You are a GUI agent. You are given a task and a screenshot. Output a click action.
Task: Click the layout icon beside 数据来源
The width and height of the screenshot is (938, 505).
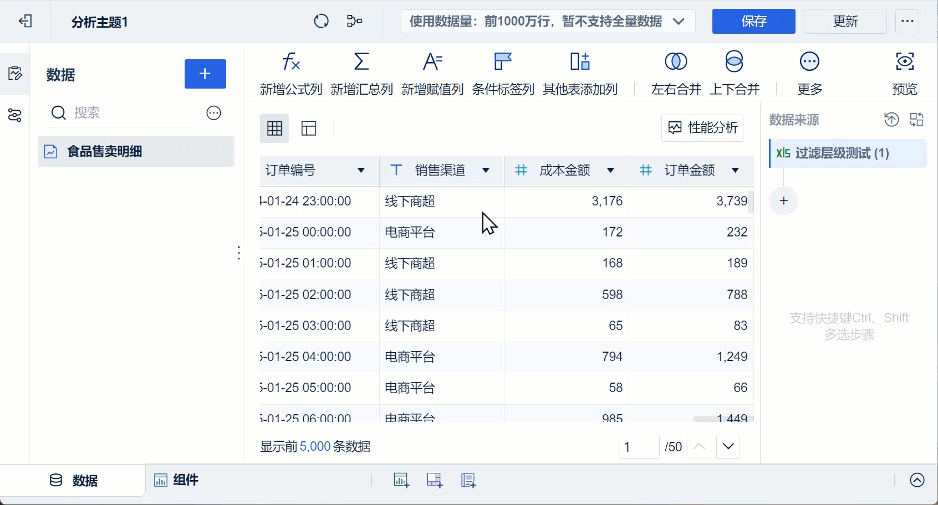pos(917,120)
